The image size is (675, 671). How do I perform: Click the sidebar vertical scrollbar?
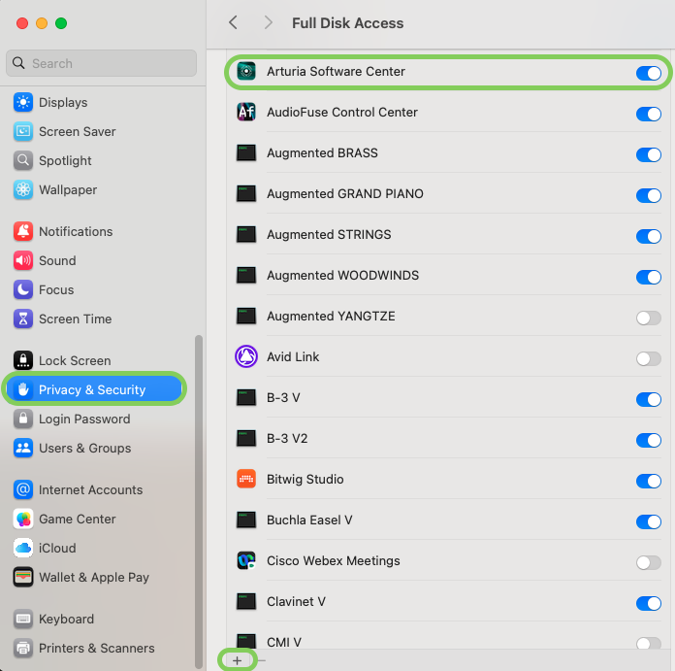pyautogui.click(x=199, y=501)
